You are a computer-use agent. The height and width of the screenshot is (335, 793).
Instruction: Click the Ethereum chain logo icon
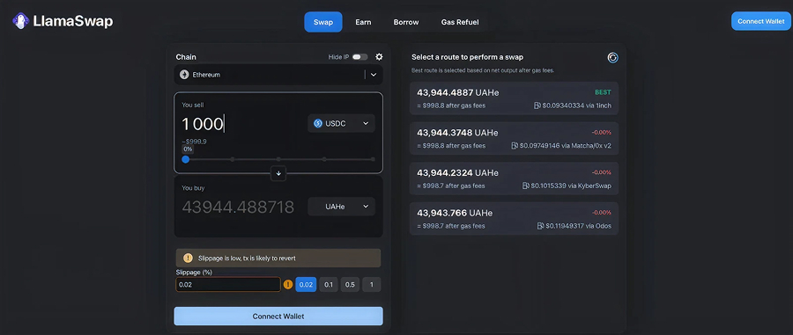click(184, 75)
